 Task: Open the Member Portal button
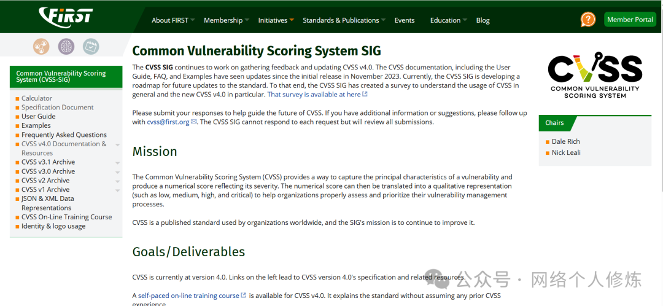pos(630,20)
